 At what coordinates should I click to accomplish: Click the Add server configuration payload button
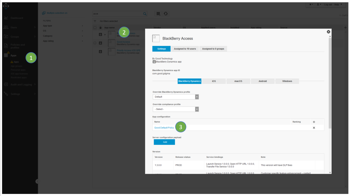[164, 142]
